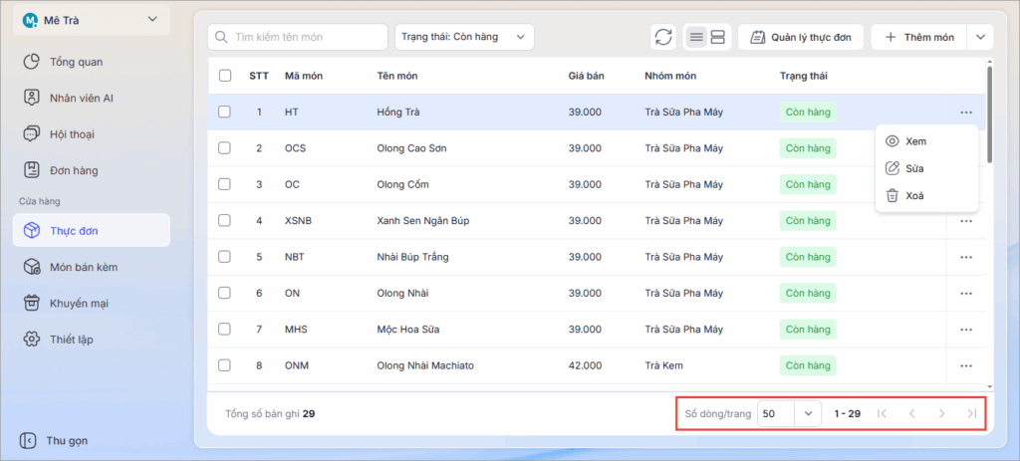Click the refresh list icon
Screen dimensions: 1020x461
(x=662, y=38)
